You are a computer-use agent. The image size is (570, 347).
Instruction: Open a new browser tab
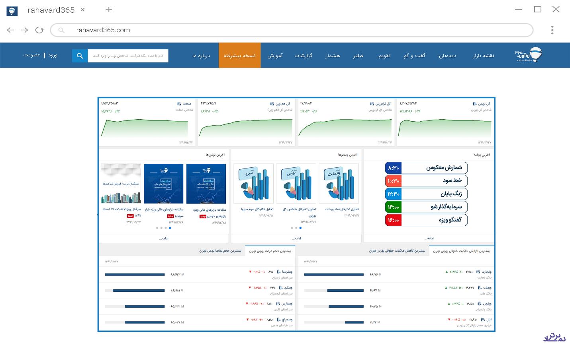tap(109, 10)
